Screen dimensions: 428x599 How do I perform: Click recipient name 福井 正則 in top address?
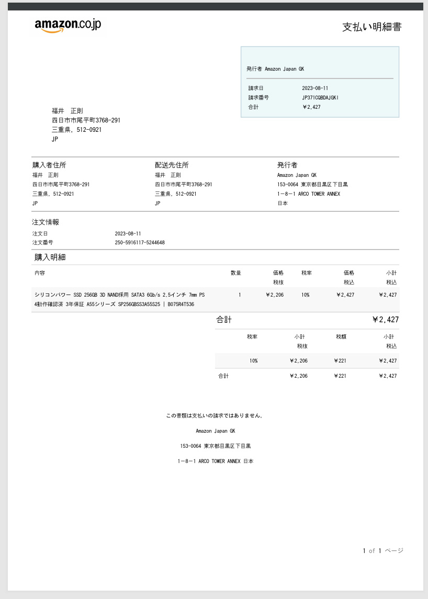[x=67, y=111]
